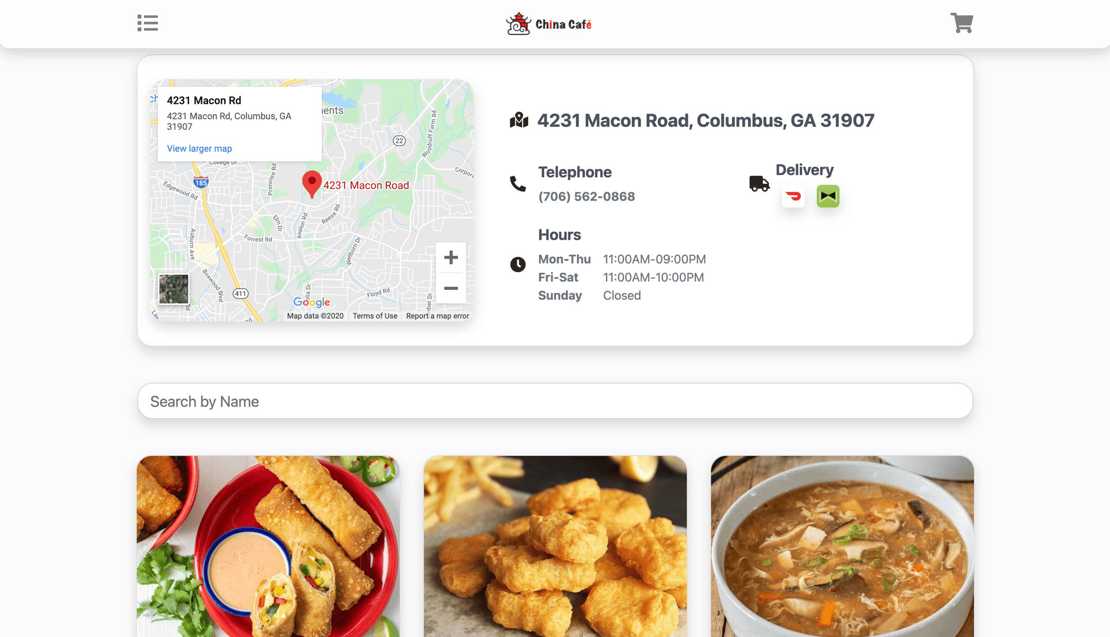This screenshot has height=637, width=1110.
Task: Click the map location address icon
Action: (x=519, y=120)
